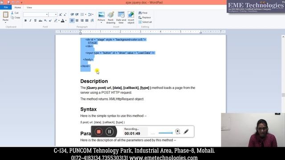Decrease the paragraph indent

(72, 15)
